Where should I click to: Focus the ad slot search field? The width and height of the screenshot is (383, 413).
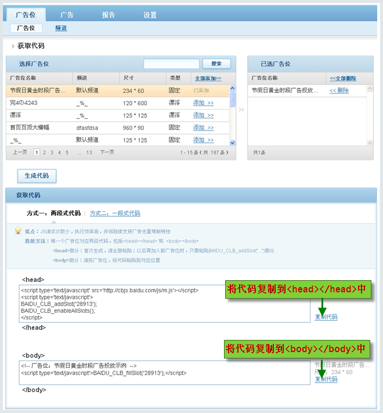[171, 64]
